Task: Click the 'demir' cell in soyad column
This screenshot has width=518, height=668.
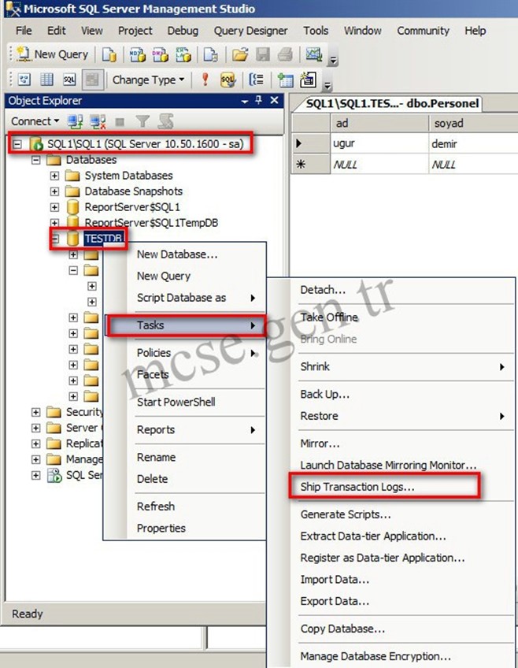Action: pyautogui.click(x=473, y=143)
